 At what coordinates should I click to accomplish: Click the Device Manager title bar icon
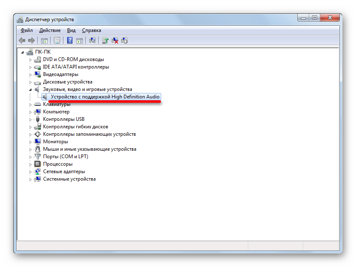pos(20,20)
